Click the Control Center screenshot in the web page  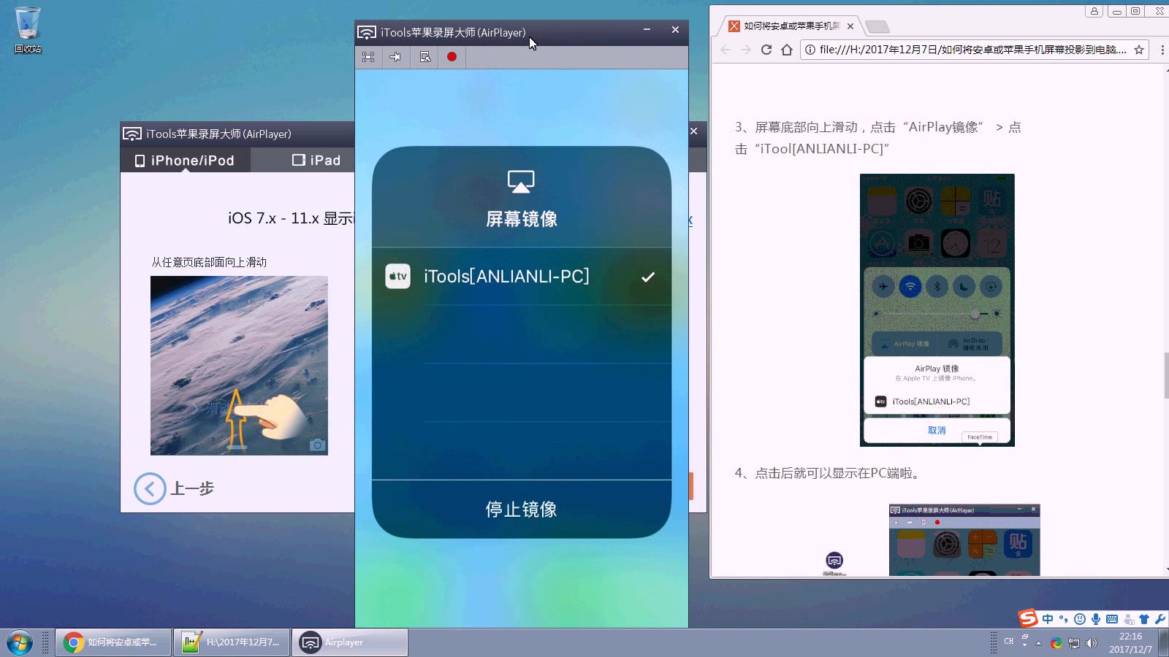937,310
